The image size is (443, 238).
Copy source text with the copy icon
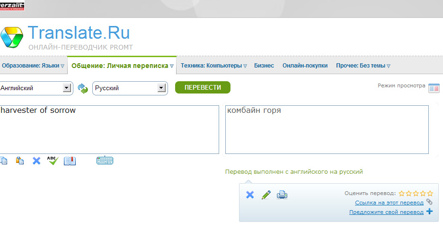click(x=4, y=161)
